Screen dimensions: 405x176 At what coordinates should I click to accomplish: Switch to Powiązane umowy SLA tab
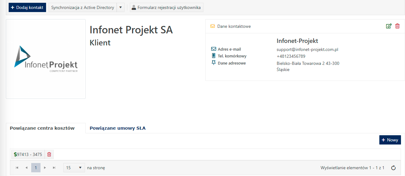pyautogui.click(x=117, y=128)
